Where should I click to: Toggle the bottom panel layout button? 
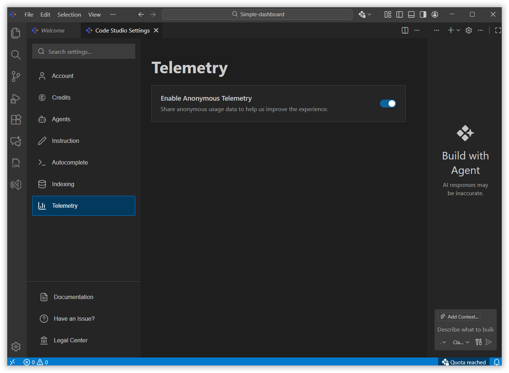[411, 14]
